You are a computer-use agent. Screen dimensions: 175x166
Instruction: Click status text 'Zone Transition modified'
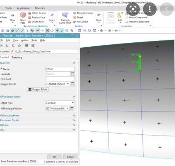[19, 162]
